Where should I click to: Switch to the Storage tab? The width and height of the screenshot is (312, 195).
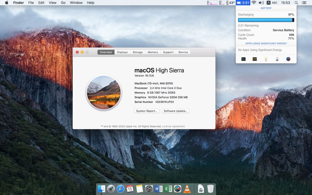[138, 52]
